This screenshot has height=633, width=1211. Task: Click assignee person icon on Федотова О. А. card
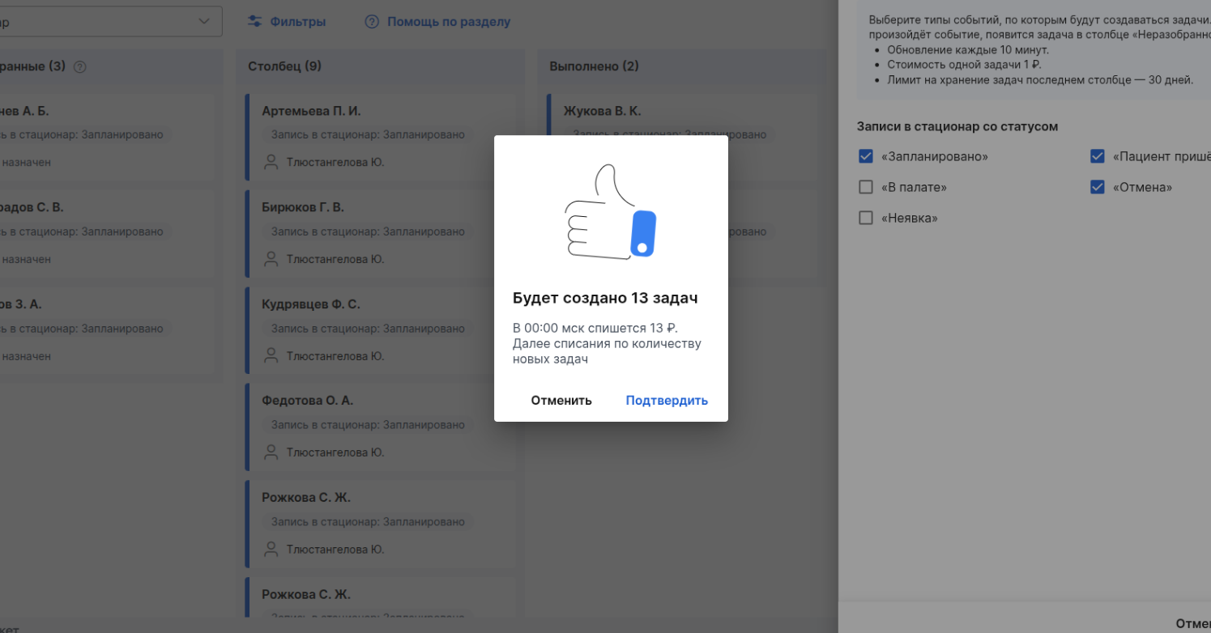(x=271, y=452)
